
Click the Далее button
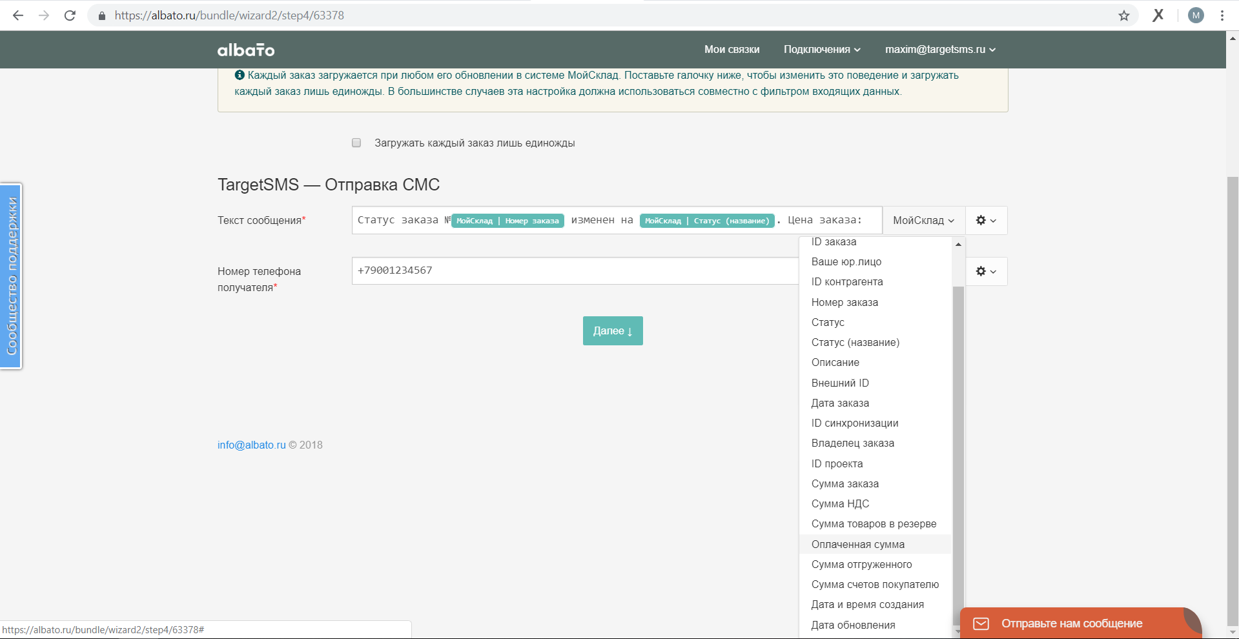tap(613, 330)
